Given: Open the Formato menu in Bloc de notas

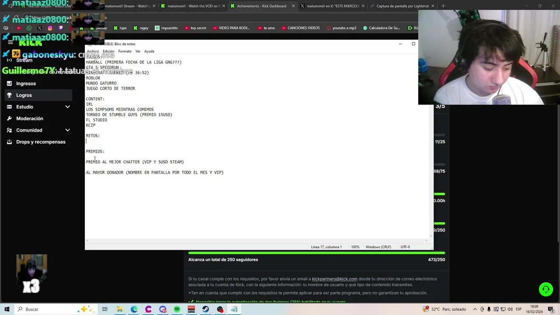Looking at the screenshot, I should point(125,51).
